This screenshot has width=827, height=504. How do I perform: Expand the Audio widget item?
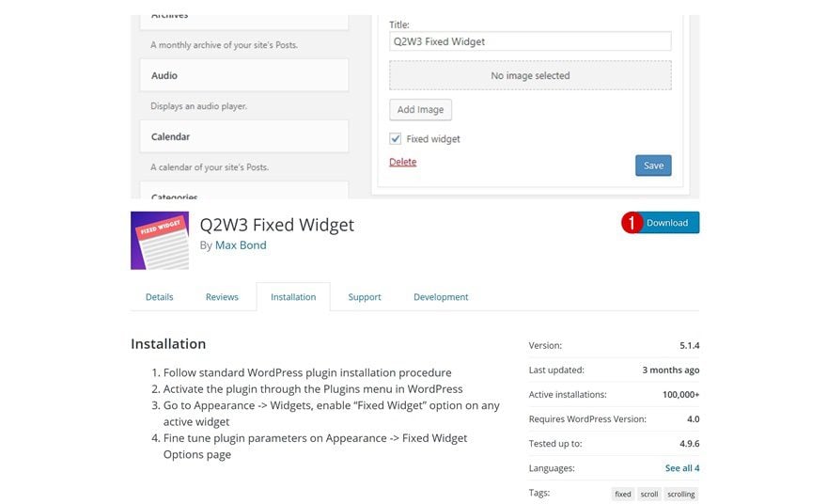coord(243,75)
